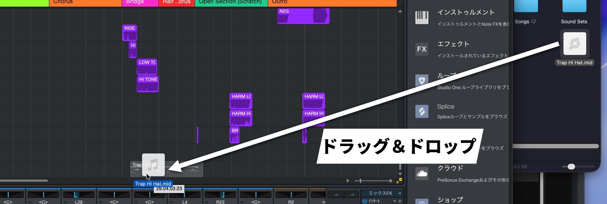Click the ショップ (Shop) entry
The image size is (607, 204).
point(450,200)
